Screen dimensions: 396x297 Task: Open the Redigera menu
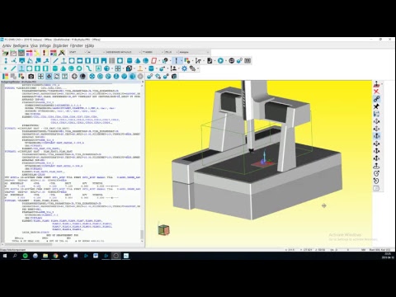[x=21, y=45]
